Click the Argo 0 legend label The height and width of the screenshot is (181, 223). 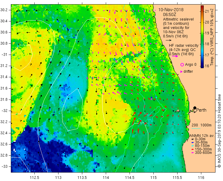pos(191,65)
